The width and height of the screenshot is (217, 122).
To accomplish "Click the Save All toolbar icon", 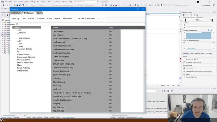I will pos(20,5).
